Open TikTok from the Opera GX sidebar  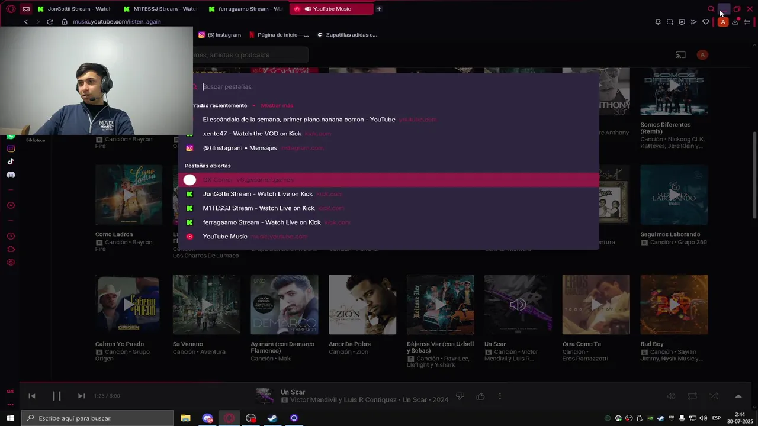(x=11, y=162)
